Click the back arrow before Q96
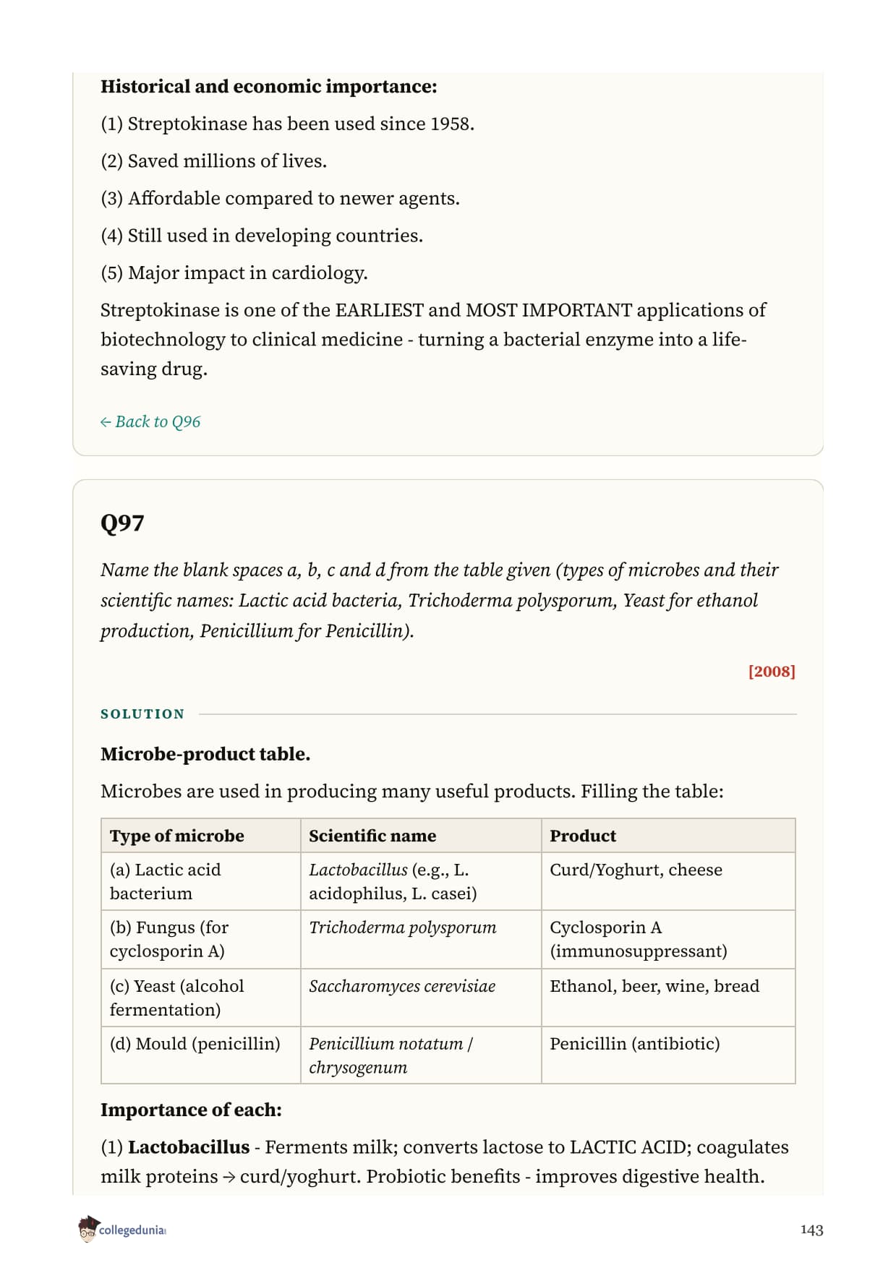 [106, 422]
